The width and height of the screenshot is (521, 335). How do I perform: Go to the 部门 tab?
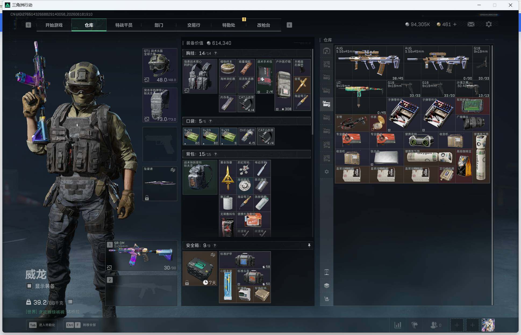159,25
